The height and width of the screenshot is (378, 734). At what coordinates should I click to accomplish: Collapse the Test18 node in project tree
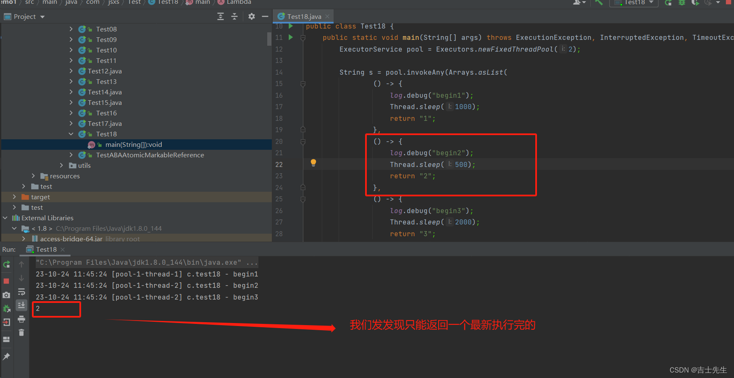71,134
